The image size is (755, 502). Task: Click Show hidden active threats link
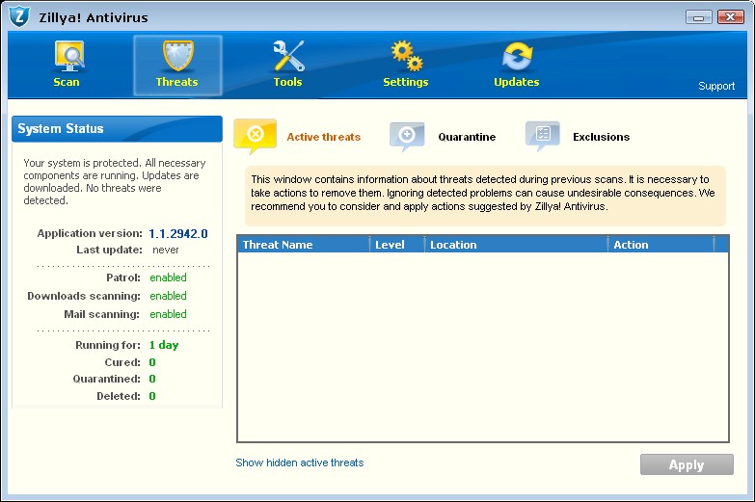point(300,462)
